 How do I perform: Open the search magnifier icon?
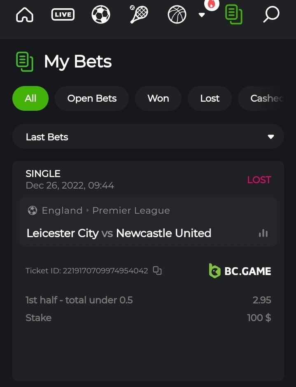(x=271, y=14)
